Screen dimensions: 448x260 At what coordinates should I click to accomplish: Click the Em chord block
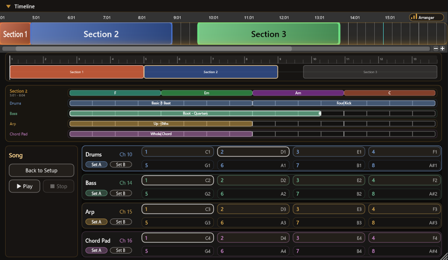[x=207, y=93]
